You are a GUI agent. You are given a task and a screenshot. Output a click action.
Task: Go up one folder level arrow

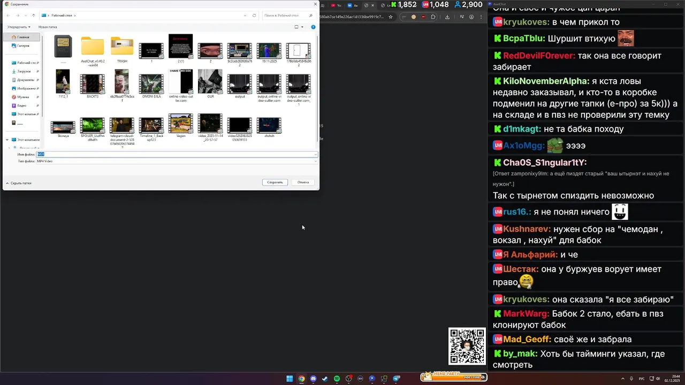[33, 16]
